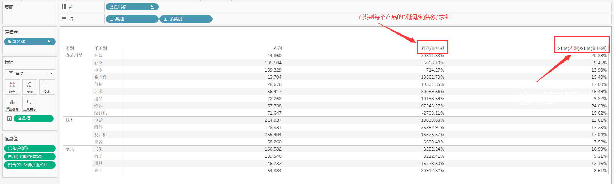Click the 页面 shelf title

(x=9, y=7)
